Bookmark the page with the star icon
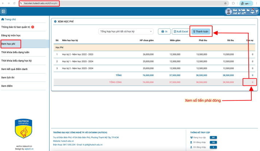 coord(225,3)
